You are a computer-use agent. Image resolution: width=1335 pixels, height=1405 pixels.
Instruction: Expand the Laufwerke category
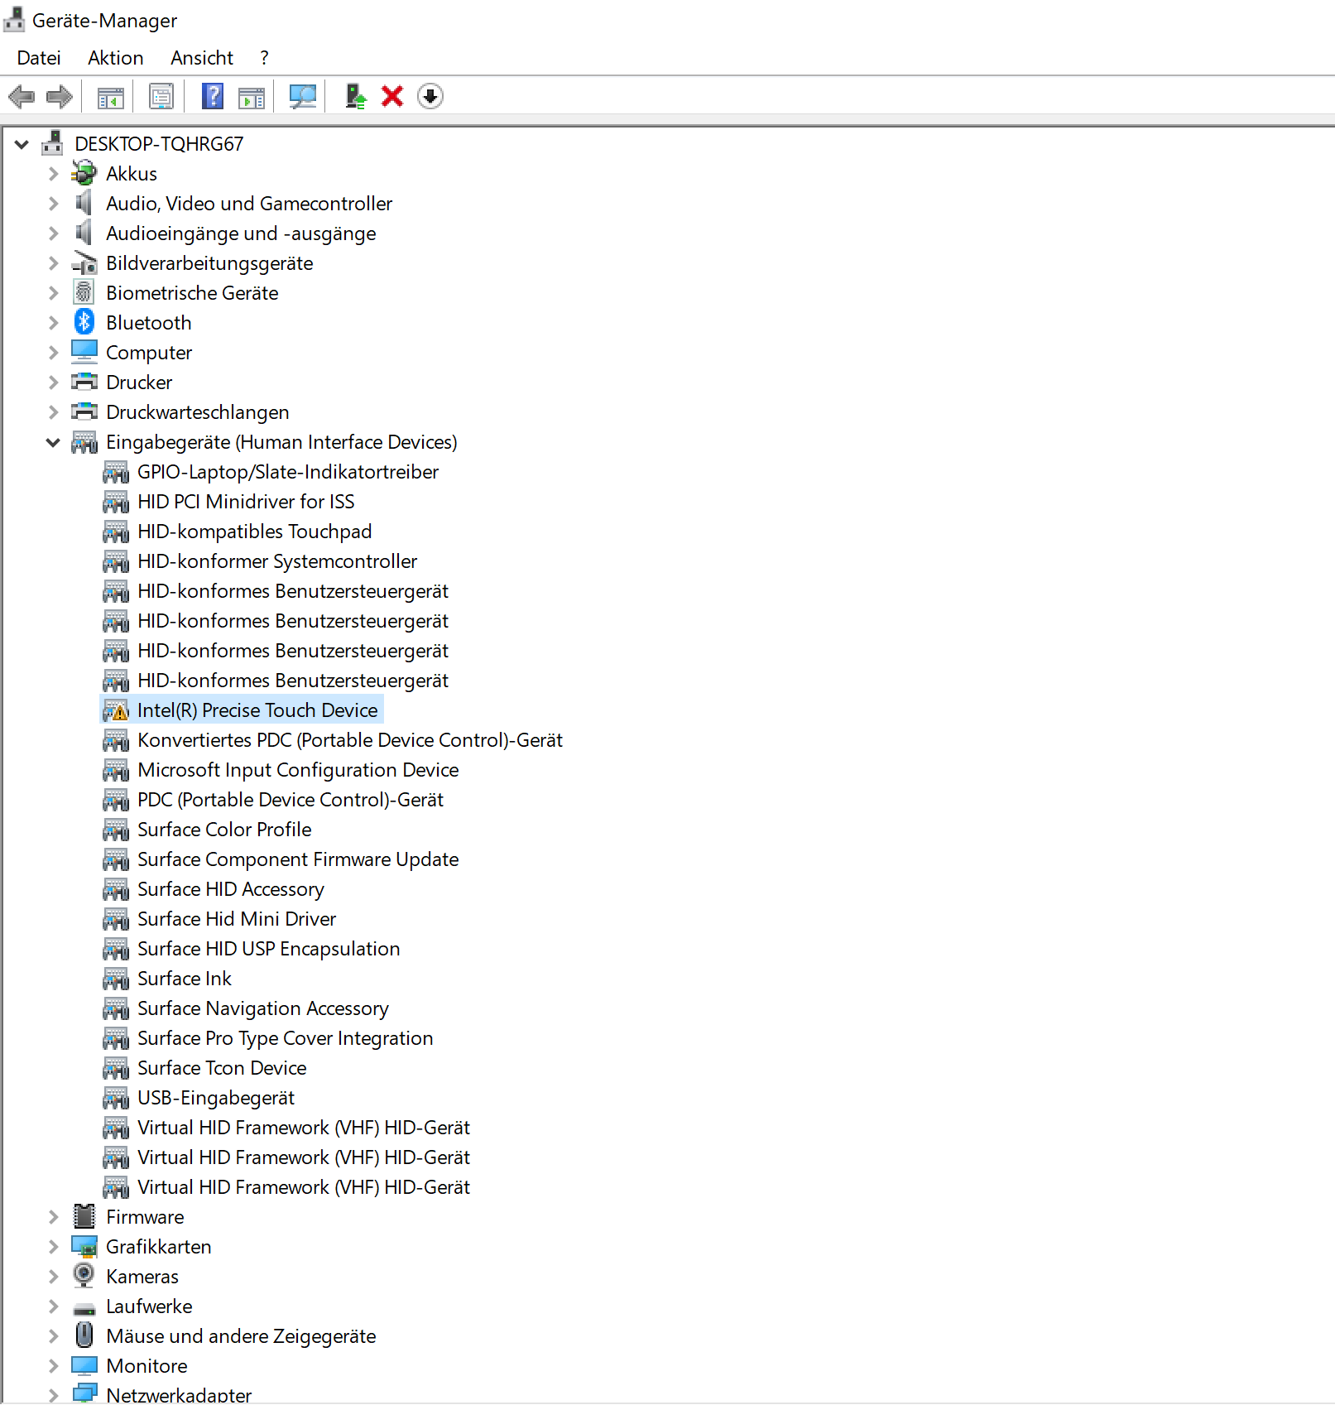(x=53, y=1306)
